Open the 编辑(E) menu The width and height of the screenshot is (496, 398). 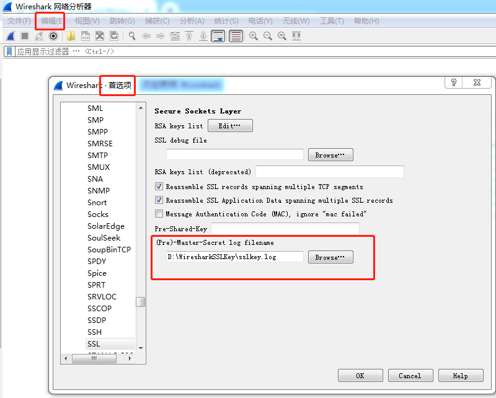(x=51, y=21)
